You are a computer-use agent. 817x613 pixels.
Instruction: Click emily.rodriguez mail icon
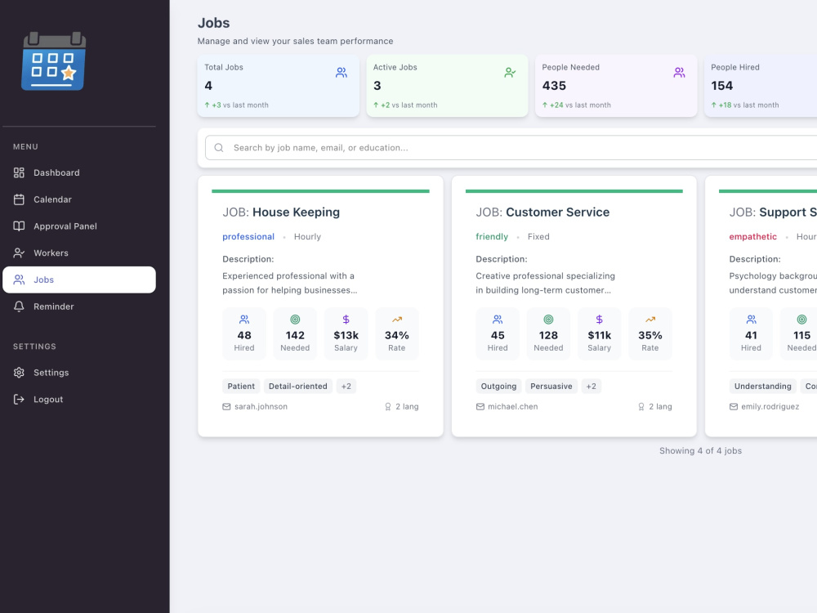coord(734,406)
